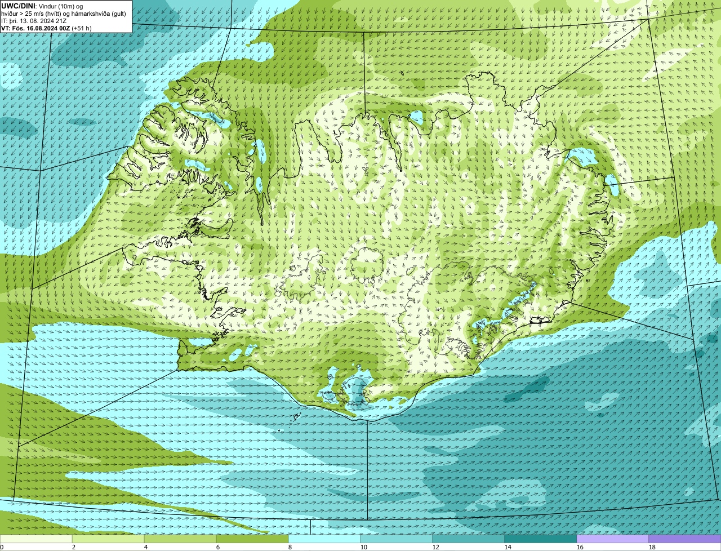The width and height of the screenshot is (721, 551).
Task: Click the '12' label on the wind scale
Action: 436,547
